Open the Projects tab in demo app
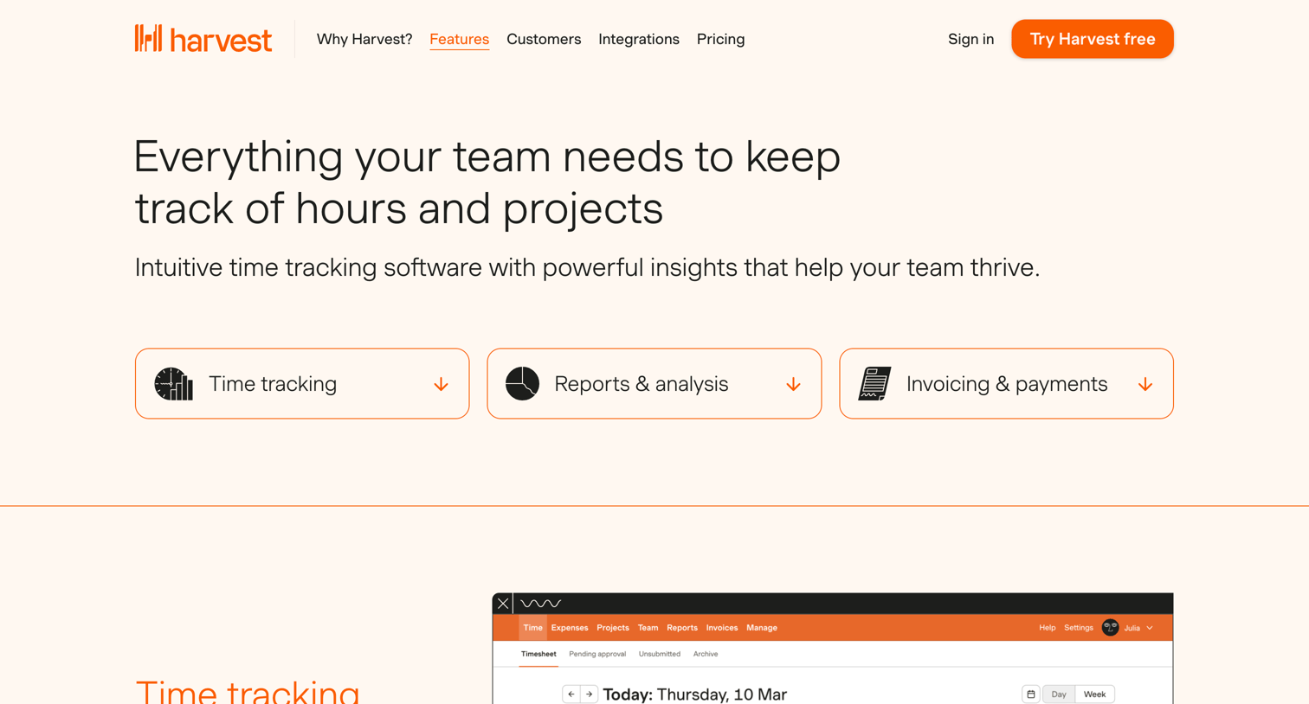Viewport: 1309px width, 704px height. point(613,628)
